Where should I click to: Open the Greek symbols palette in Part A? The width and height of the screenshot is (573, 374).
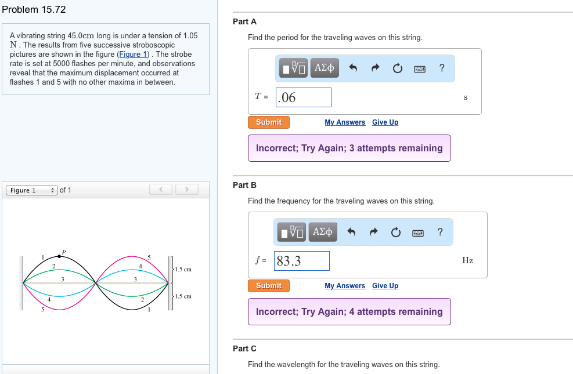tap(324, 68)
